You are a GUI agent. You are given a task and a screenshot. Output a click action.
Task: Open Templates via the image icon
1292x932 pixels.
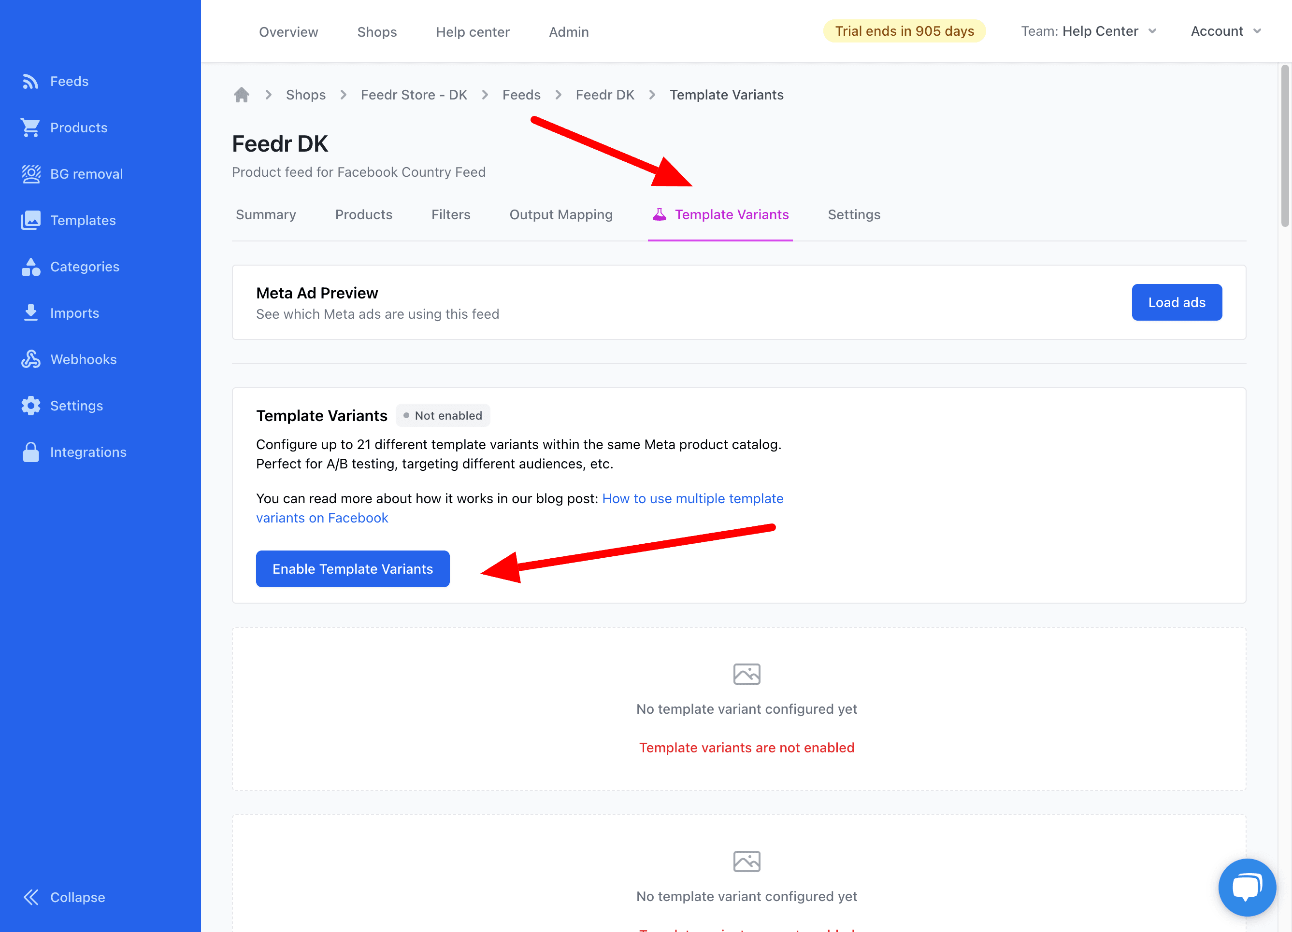(x=30, y=220)
